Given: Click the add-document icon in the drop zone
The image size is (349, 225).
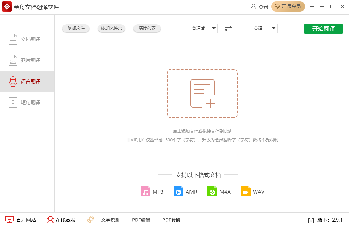Looking at the screenshot, I should 202,93.
